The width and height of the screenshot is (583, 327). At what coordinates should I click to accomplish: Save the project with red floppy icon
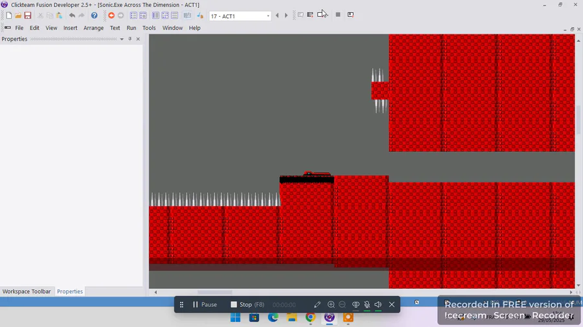coord(27,16)
